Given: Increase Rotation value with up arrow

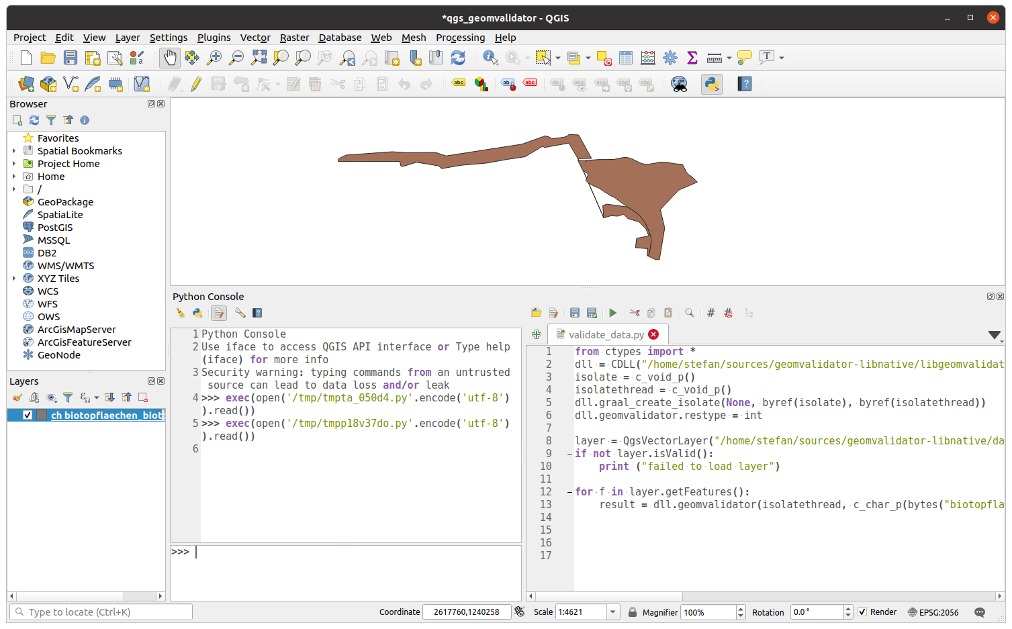Looking at the screenshot, I should point(848,609).
